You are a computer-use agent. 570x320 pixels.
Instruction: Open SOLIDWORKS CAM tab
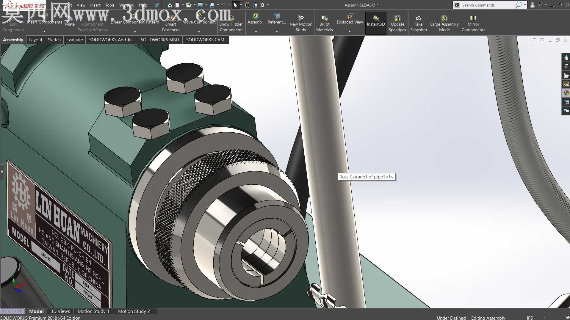coord(205,40)
